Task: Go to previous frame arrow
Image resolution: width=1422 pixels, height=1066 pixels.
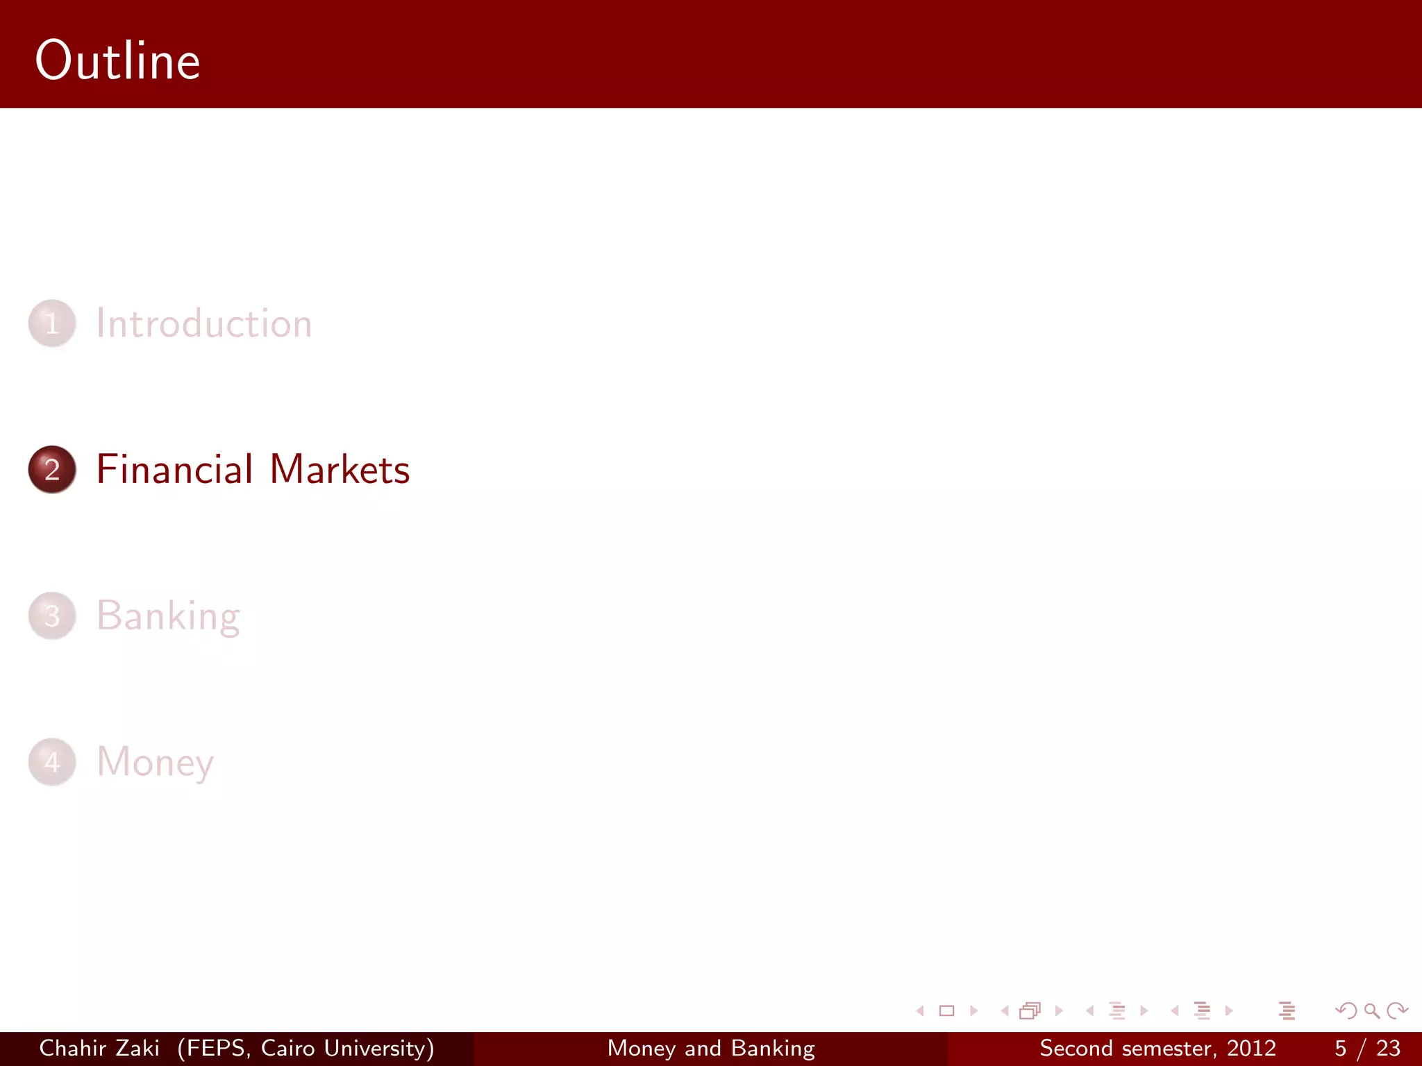Action: click(1004, 1011)
